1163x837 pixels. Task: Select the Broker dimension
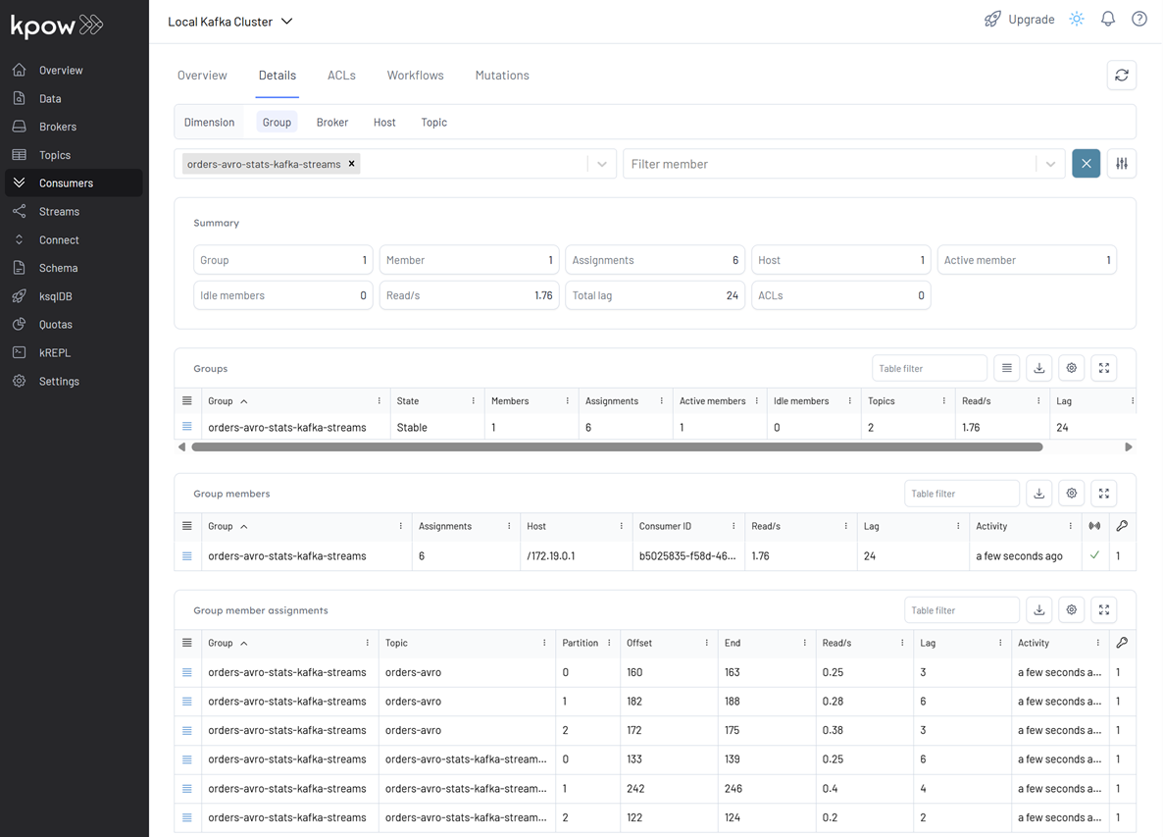point(332,123)
